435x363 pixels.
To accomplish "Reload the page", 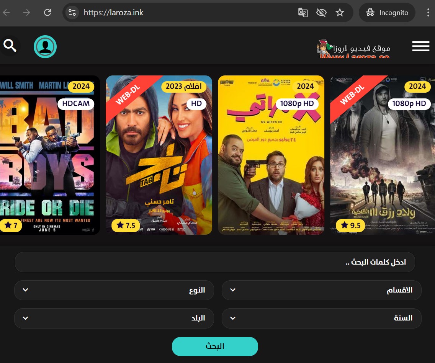I will pyautogui.click(x=47, y=13).
